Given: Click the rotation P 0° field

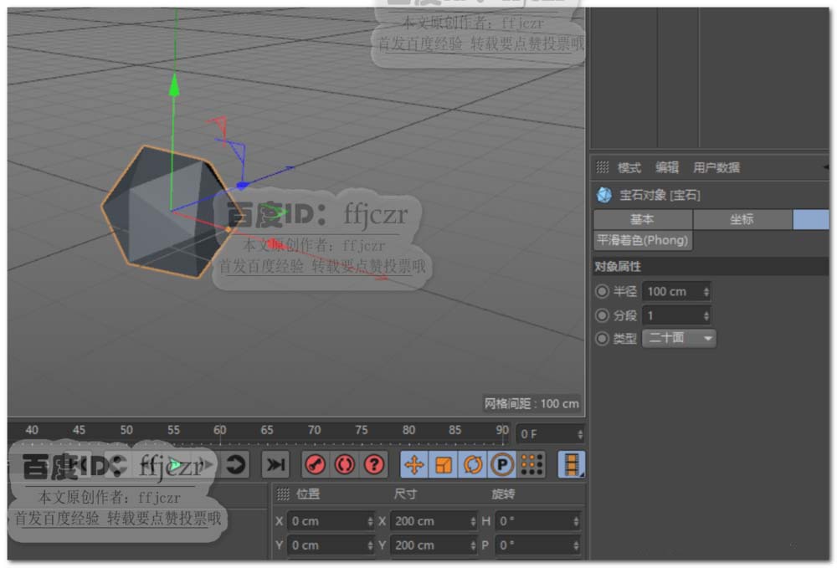Looking at the screenshot, I should (x=537, y=545).
